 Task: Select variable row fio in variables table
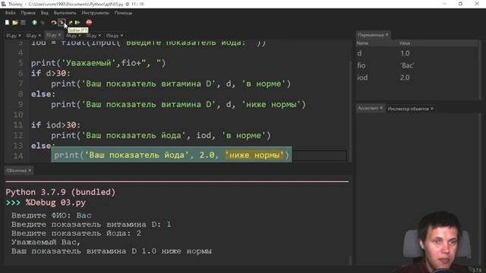(417, 65)
